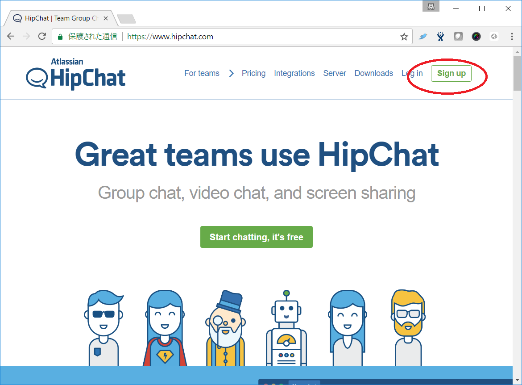Click the Group chat, video chat subtitle

tap(257, 193)
